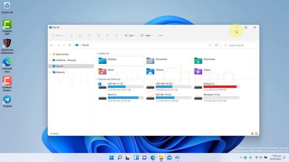Screen dimensions: 289x162
Task: Switch to large icons view in status bar
Action: tap(256, 134)
